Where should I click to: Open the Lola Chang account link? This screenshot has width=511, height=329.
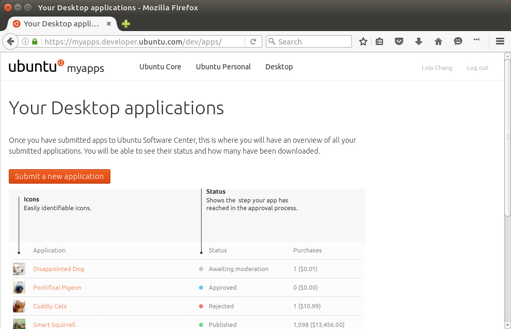pyautogui.click(x=437, y=68)
